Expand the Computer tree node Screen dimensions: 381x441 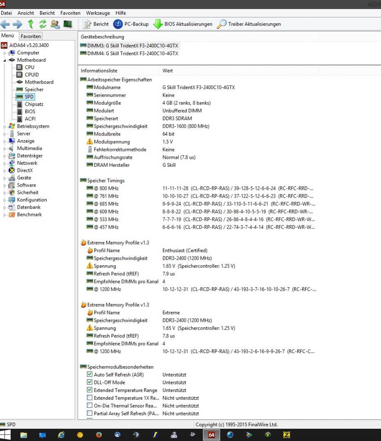(4, 53)
